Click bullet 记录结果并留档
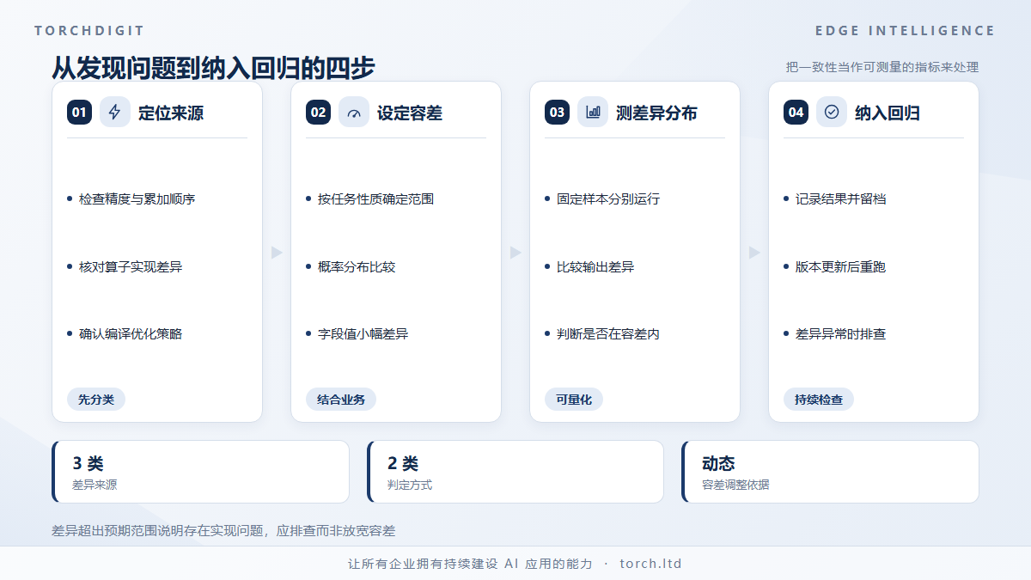Viewport: 1031px width, 580px height. point(841,198)
